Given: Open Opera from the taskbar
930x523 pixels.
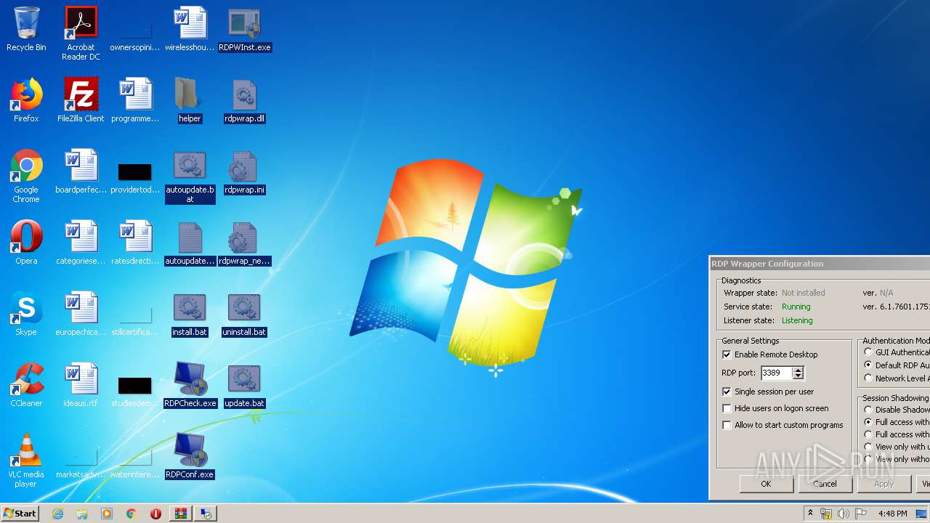Looking at the screenshot, I should click(155, 514).
